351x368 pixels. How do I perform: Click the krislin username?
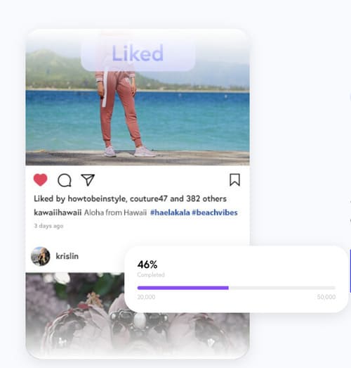pyautogui.click(x=67, y=256)
